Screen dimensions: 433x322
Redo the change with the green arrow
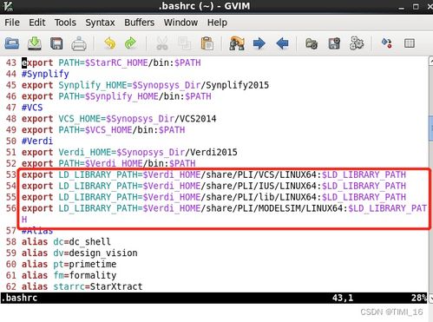coord(131,43)
